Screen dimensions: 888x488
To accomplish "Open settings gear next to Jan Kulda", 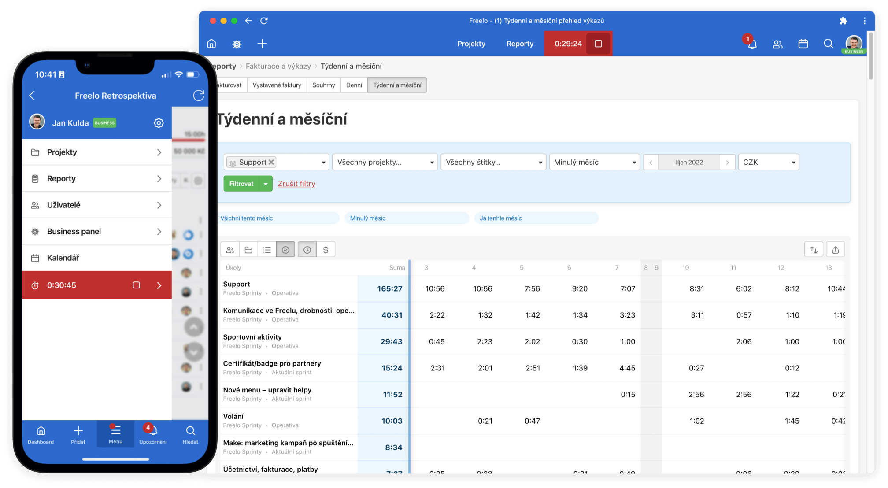I will tap(159, 123).
